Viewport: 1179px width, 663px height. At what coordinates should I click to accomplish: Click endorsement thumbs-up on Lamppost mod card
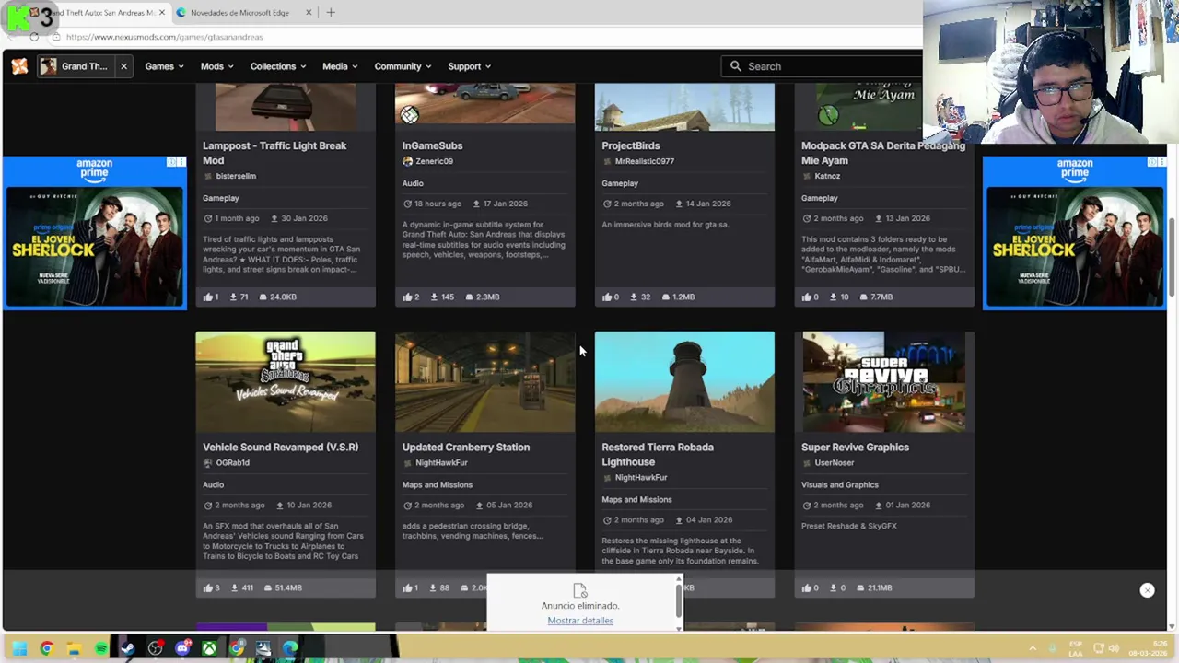pyautogui.click(x=208, y=297)
